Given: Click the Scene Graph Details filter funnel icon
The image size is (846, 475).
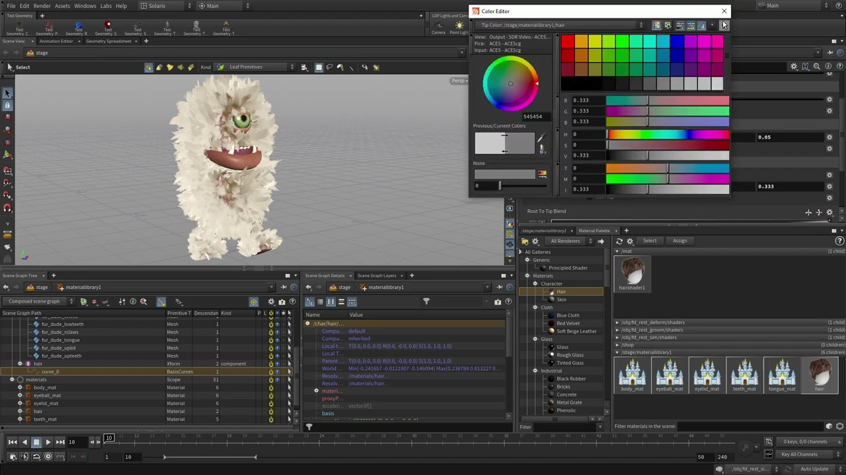Looking at the screenshot, I should (x=426, y=301).
